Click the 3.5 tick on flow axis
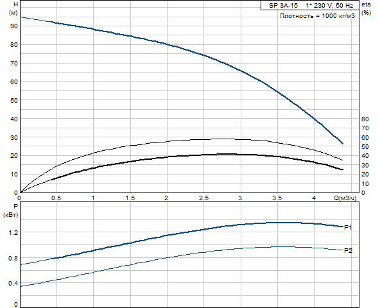Image resolution: width=380 pixels, height=308 pixels. (277, 198)
